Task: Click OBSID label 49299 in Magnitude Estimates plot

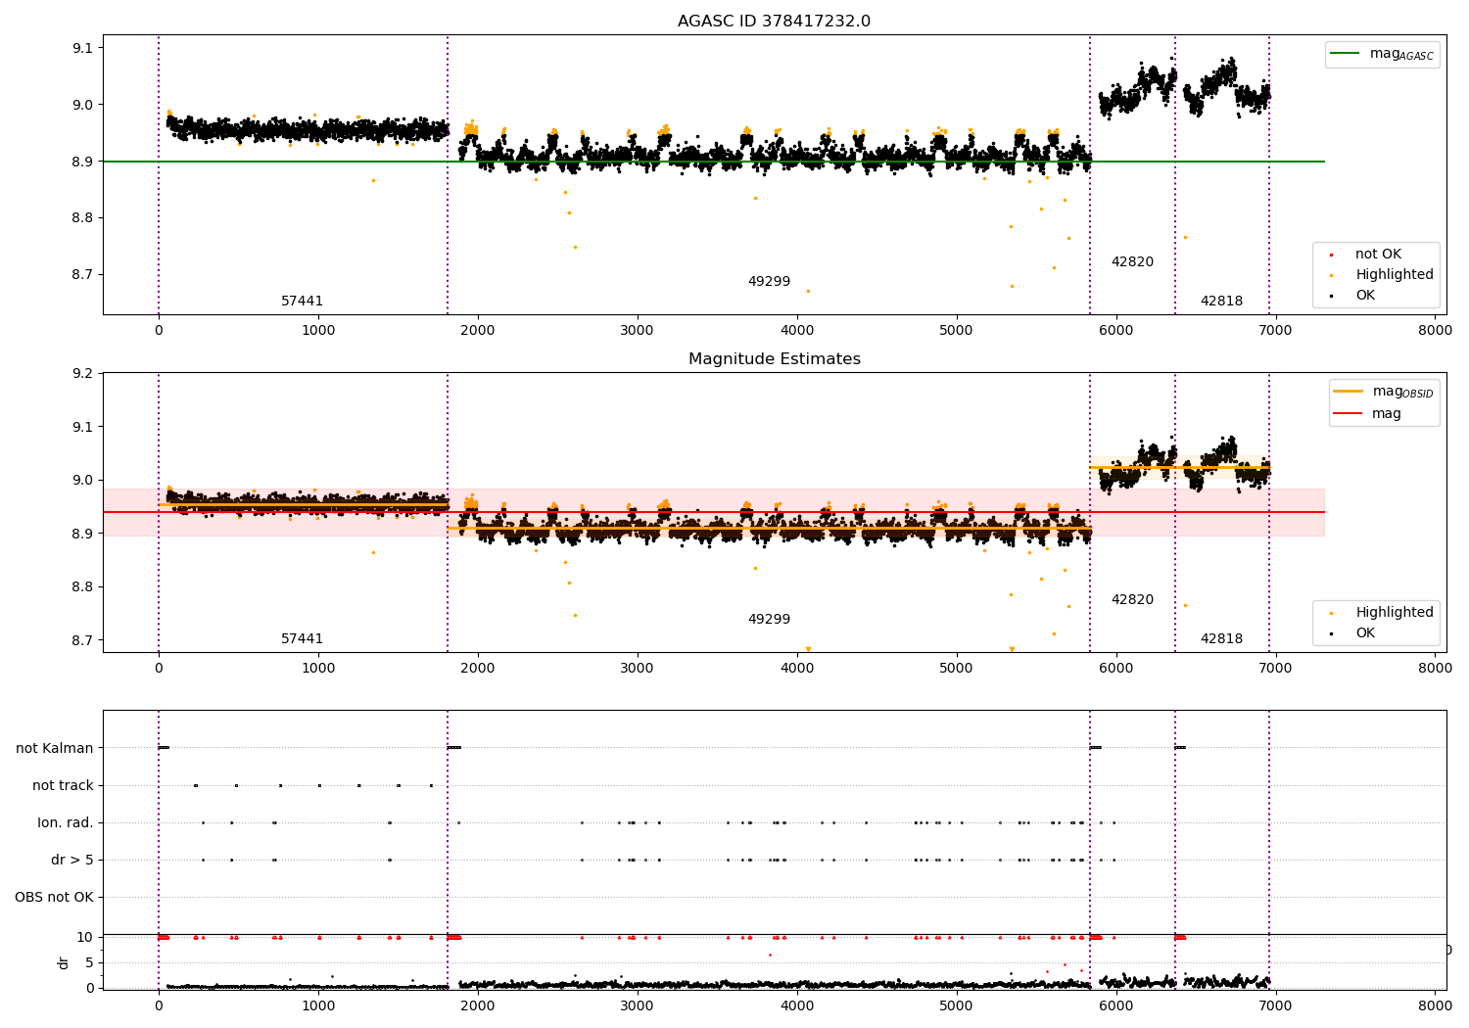Action: click(x=769, y=620)
